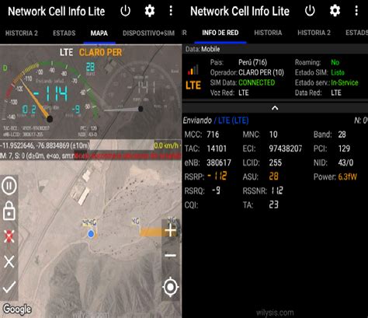Click the 4G cell marker near orange bar
Image resolution: width=368 pixels, height=318 pixels.
point(136,221)
